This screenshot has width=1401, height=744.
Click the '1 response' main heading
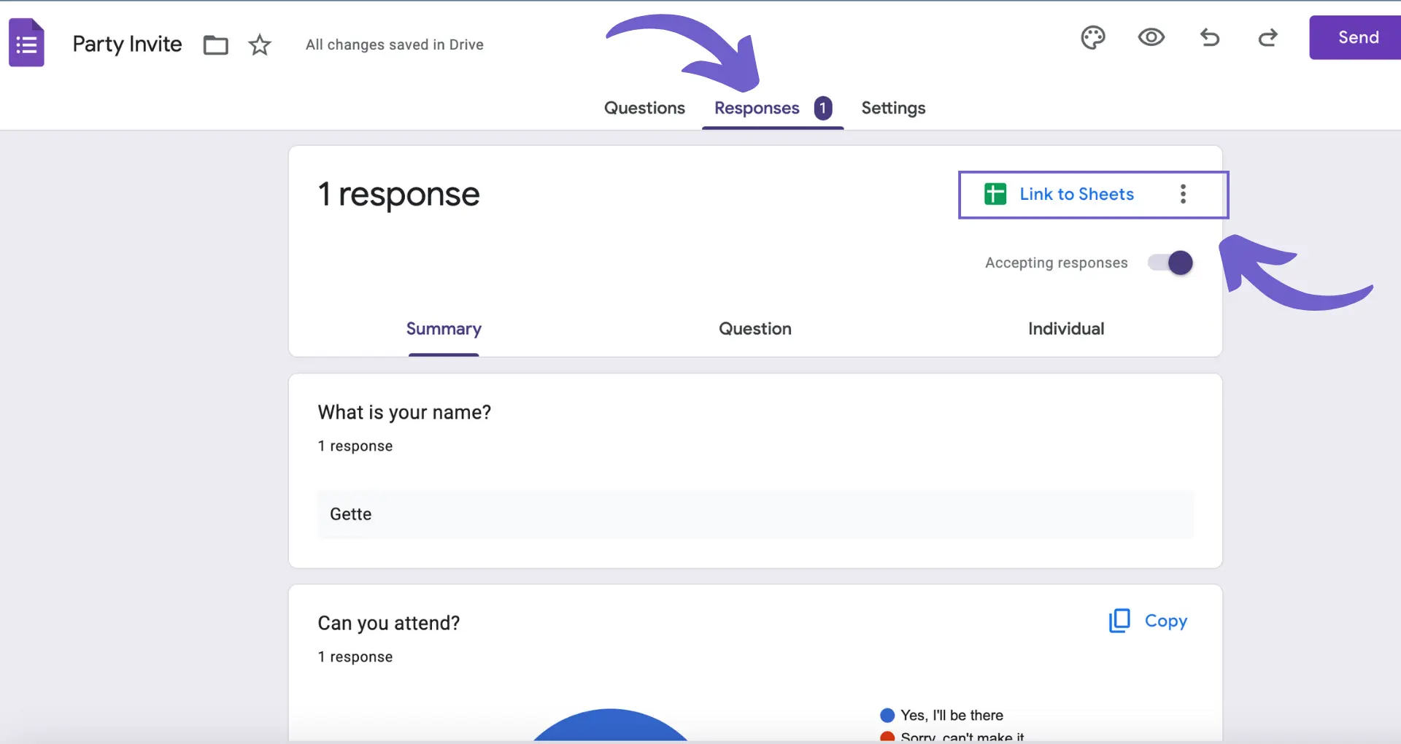(398, 194)
